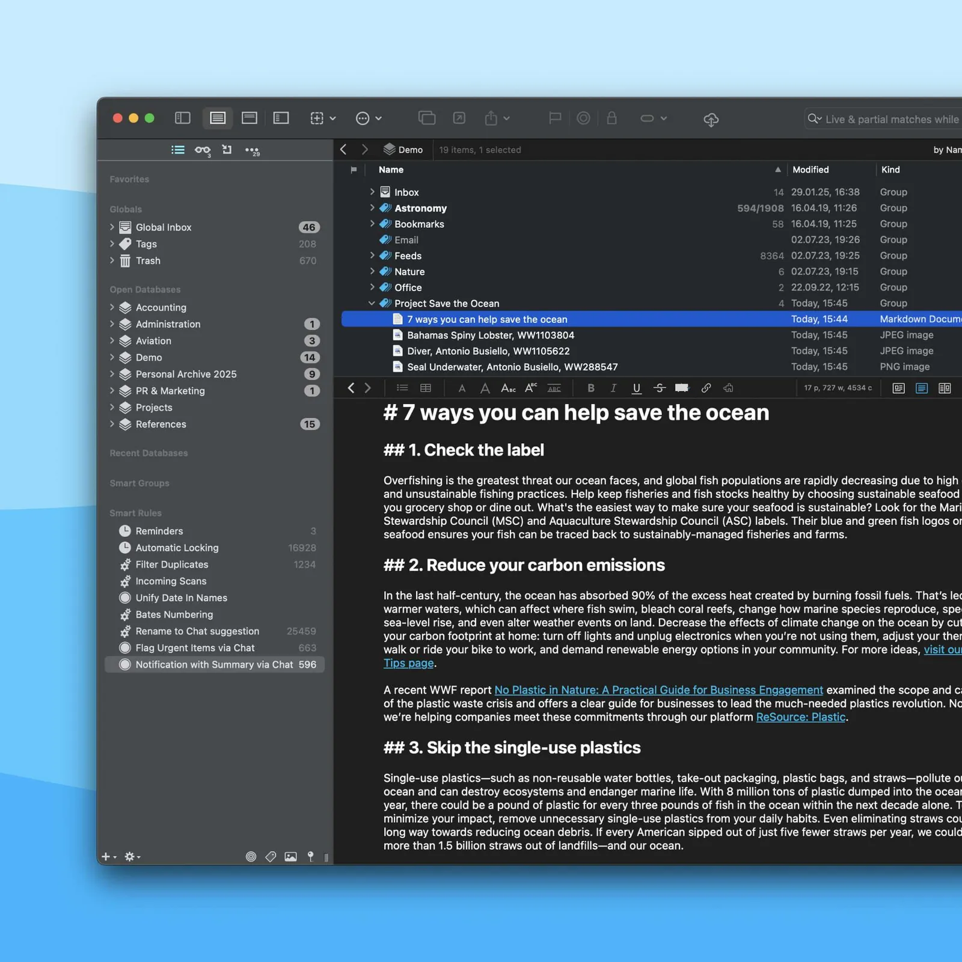Toggle the sidebar visibility icon in toolbar
This screenshot has width=962, height=962.
(182, 118)
